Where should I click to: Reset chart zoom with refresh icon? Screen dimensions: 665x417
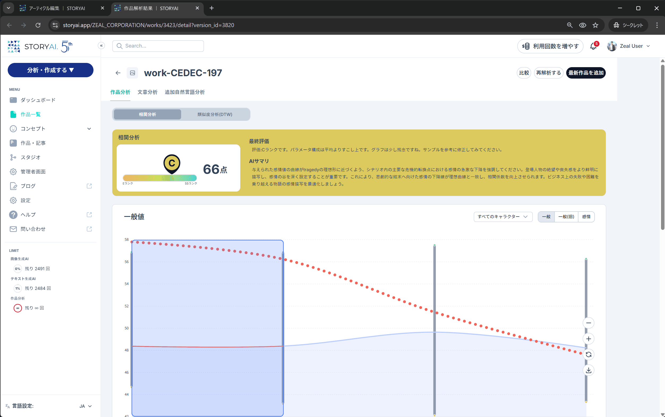click(588, 354)
